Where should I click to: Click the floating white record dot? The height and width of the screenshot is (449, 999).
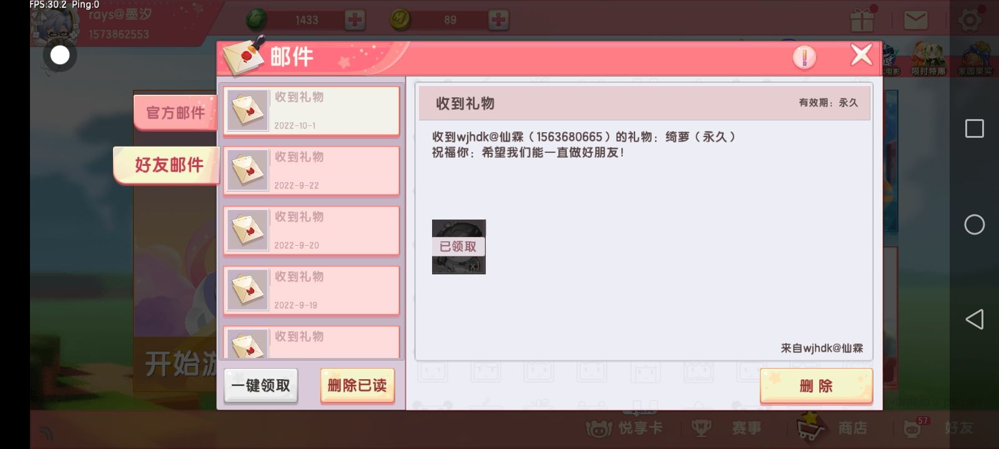[x=60, y=56]
